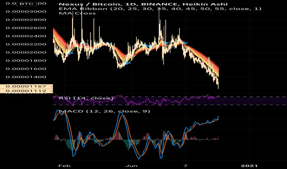The width and height of the screenshot is (287, 169).
Task: Click the 0.00001600 price axis value
Action: coord(26,69)
